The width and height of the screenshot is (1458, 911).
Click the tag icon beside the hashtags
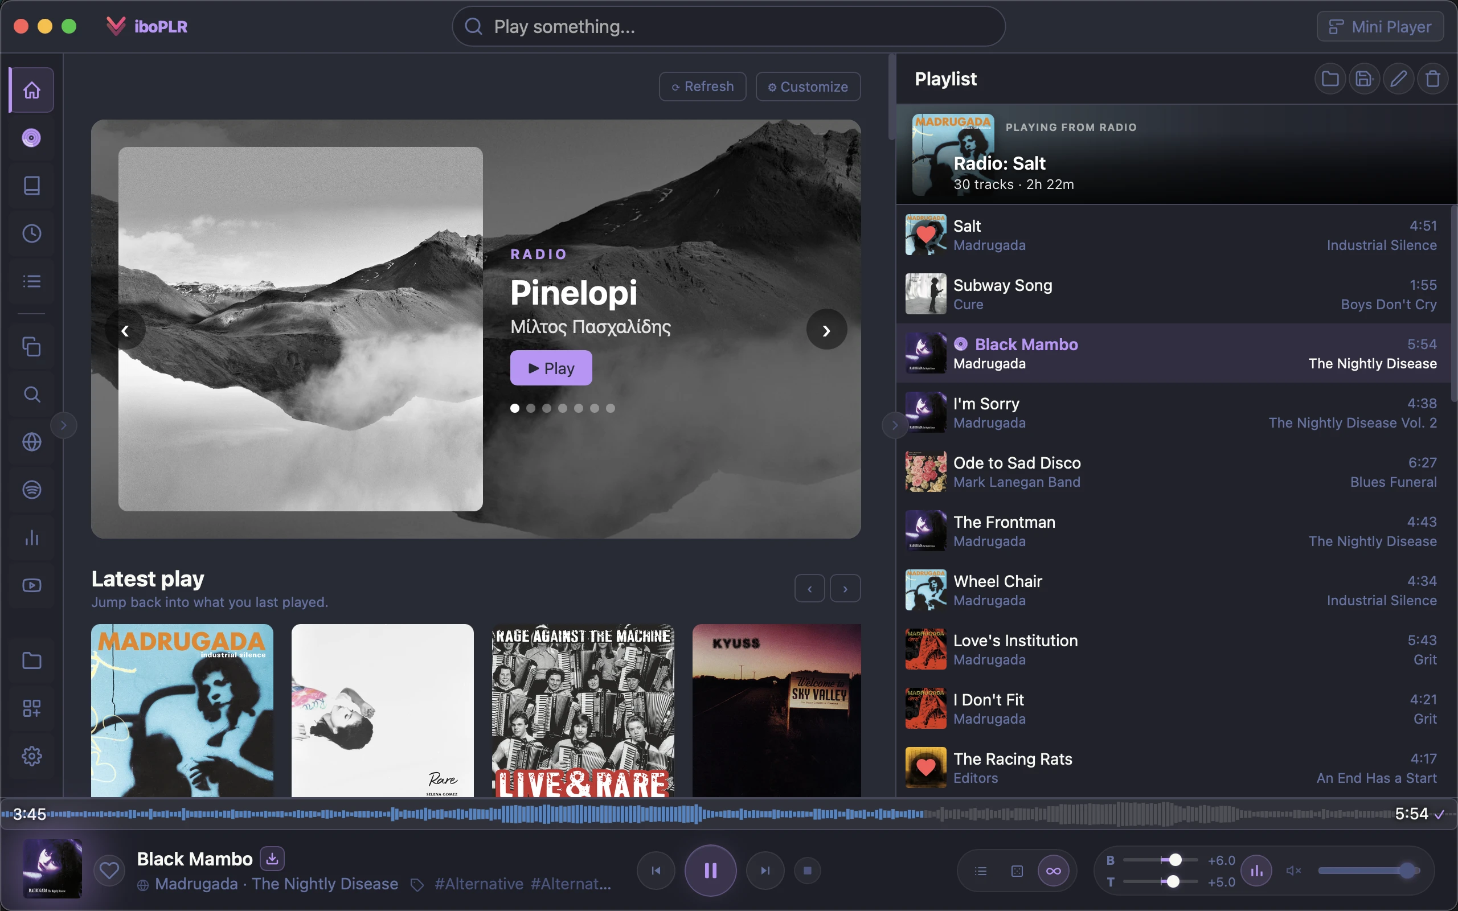point(417,884)
